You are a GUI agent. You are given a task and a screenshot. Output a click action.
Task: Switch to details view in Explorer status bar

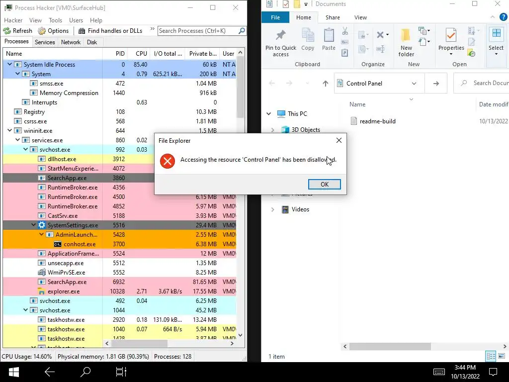tap(491, 356)
